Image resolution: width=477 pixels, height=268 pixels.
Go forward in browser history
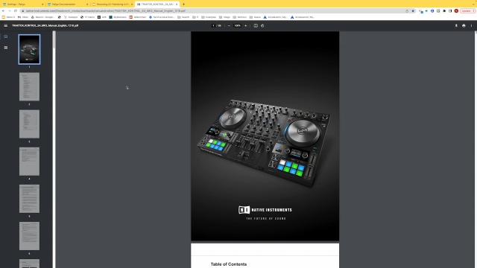[x=10, y=10]
